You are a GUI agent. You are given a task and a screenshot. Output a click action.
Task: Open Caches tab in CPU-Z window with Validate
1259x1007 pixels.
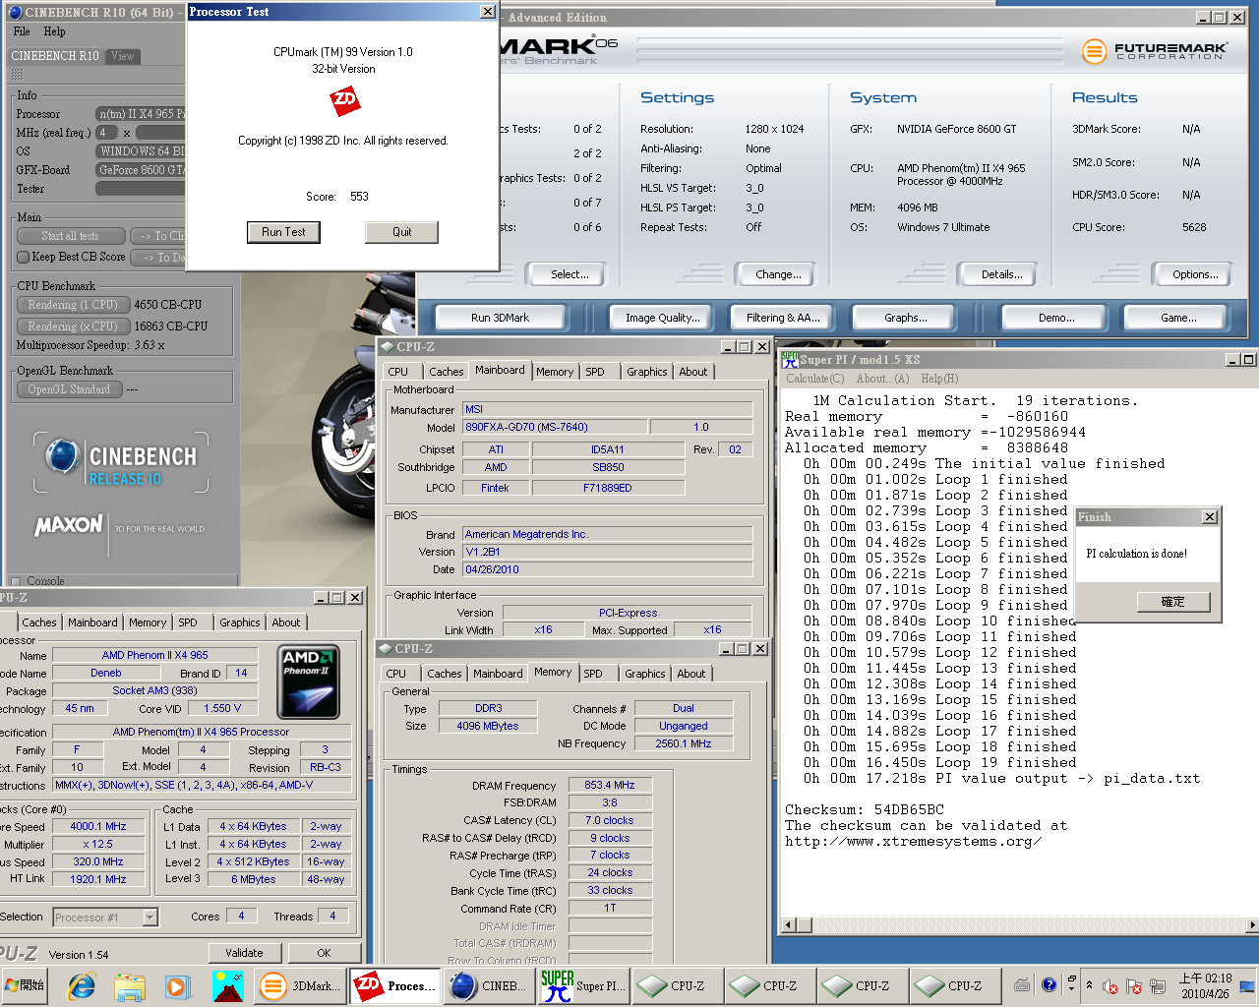click(x=39, y=622)
